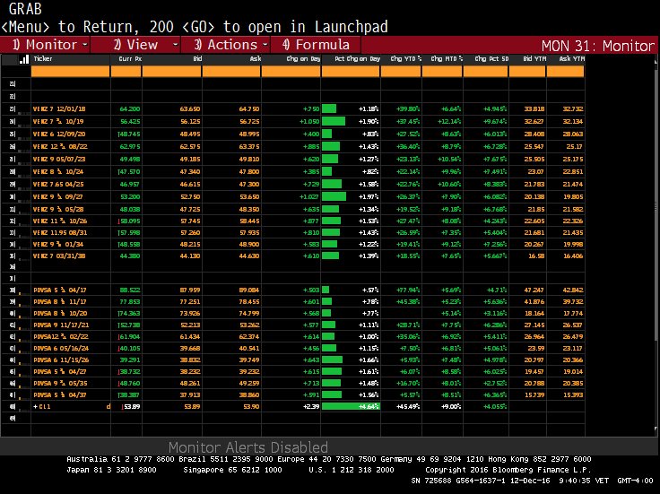Image resolution: width=660 pixels, height=494 pixels.
Task: Open the 2) View dropdown menu
Action: coord(135,45)
